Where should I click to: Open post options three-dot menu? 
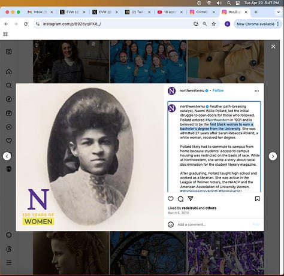point(257,91)
